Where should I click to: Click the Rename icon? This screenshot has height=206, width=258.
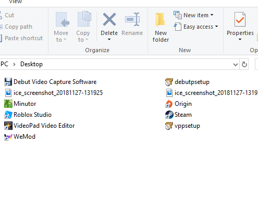[x=132, y=19]
